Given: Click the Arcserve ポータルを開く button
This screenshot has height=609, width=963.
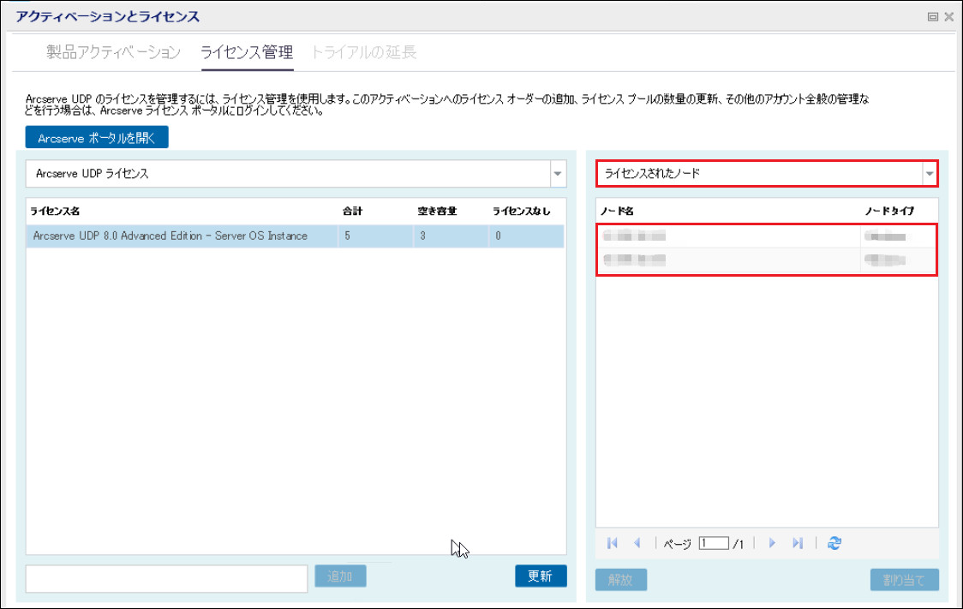Looking at the screenshot, I should 97,138.
